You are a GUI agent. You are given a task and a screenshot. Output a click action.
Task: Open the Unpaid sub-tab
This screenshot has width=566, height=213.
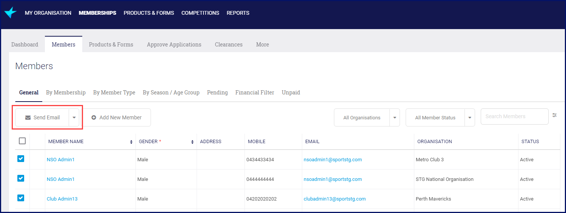pos(291,93)
